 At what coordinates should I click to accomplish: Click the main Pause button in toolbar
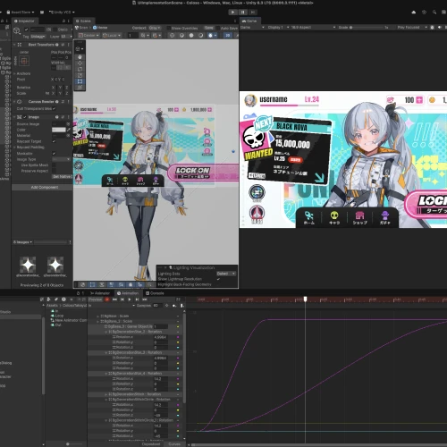(243, 12)
